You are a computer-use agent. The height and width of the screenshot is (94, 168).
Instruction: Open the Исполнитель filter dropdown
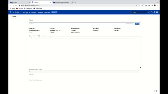coord(75,28)
